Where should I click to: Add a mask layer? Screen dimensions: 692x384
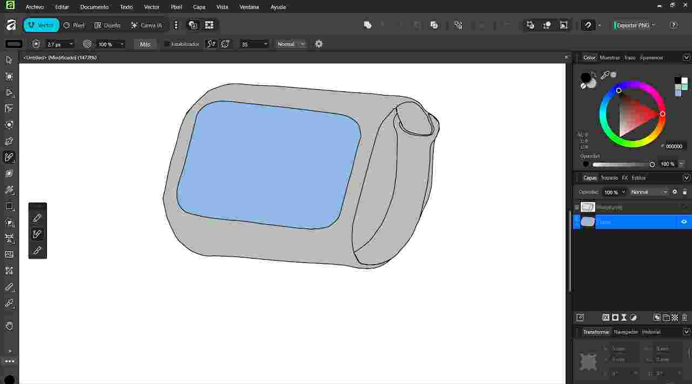(x=615, y=318)
